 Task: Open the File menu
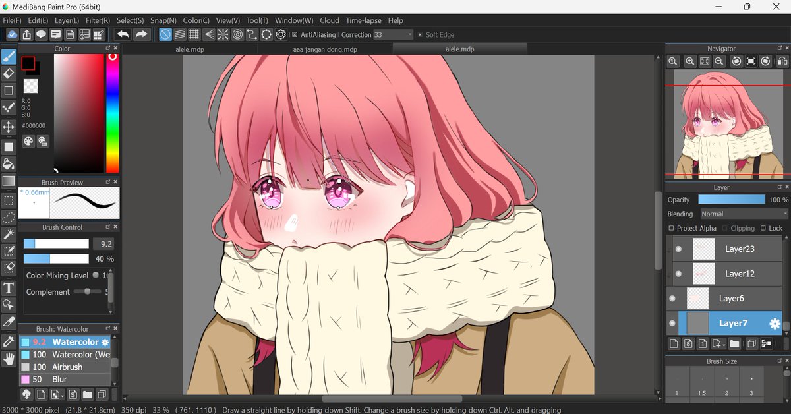tap(13, 20)
